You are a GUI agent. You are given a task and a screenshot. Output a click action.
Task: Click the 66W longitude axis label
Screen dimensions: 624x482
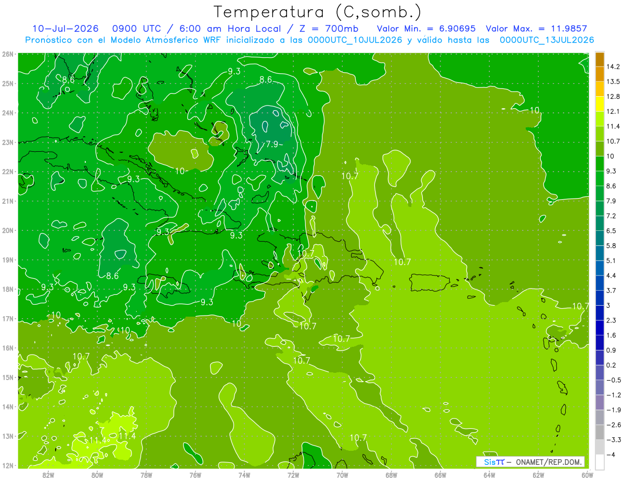coord(440,475)
